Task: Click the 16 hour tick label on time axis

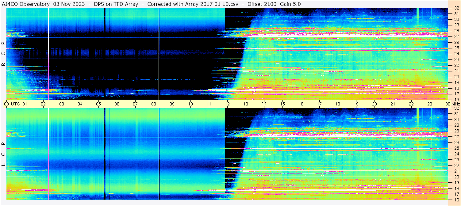Action: point(301,104)
